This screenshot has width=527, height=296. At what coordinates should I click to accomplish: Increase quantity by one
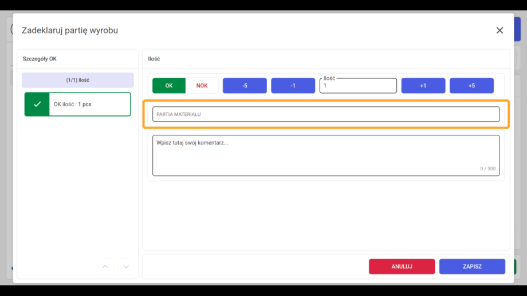(x=423, y=86)
